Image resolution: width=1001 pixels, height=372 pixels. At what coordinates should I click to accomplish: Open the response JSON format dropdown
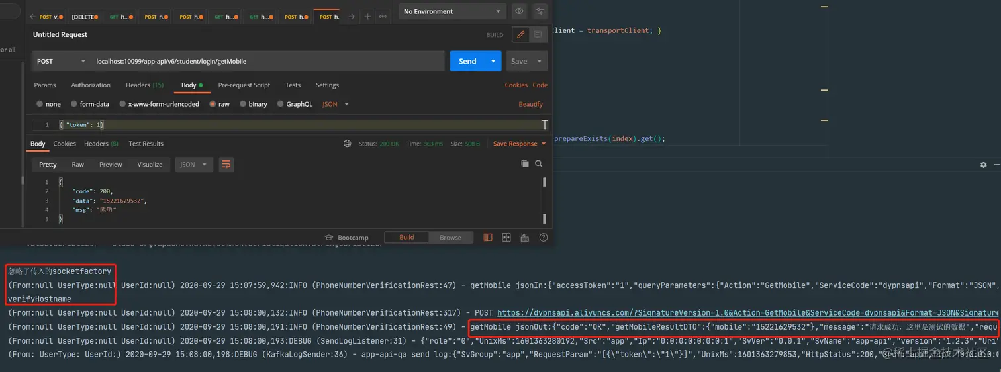tap(195, 164)
